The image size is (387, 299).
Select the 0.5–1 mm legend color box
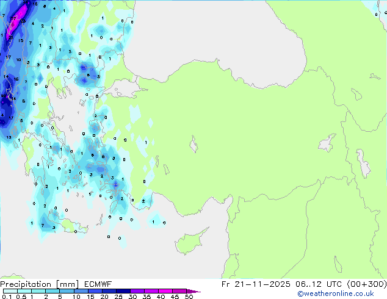[x=24, y=291]
